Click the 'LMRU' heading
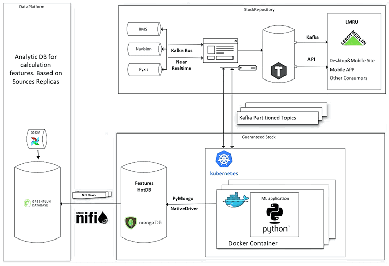Viewport: 389px width, 266px height. coord(352,22)
